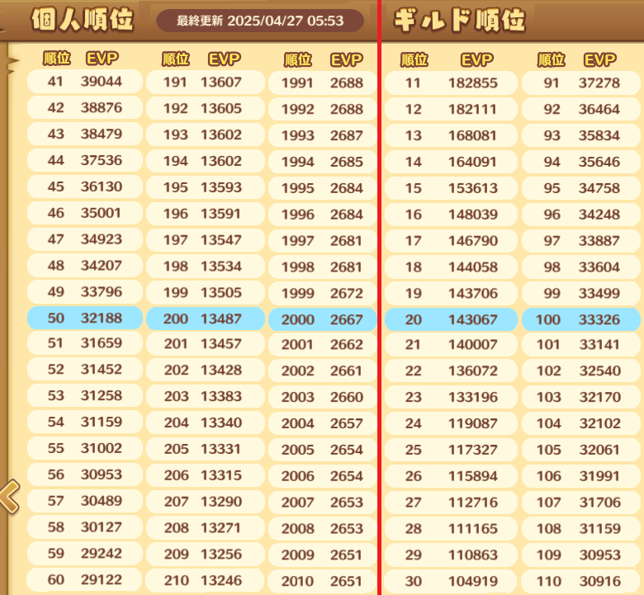The width and height of the screenshot is (644, 595).
Task: Click guild rank 91 row with 37278
Action: (x=580, y=83)
